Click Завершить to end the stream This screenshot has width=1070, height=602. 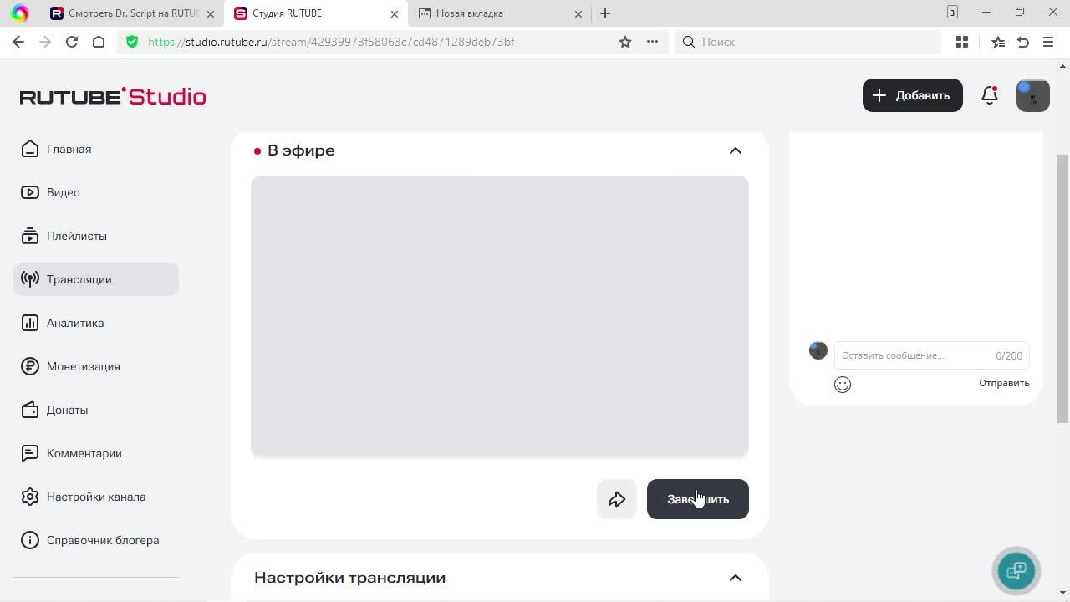pos(698,499)
